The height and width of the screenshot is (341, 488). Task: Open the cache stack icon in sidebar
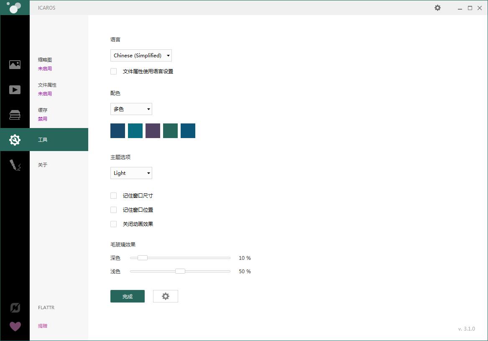[x=15, y=115]
